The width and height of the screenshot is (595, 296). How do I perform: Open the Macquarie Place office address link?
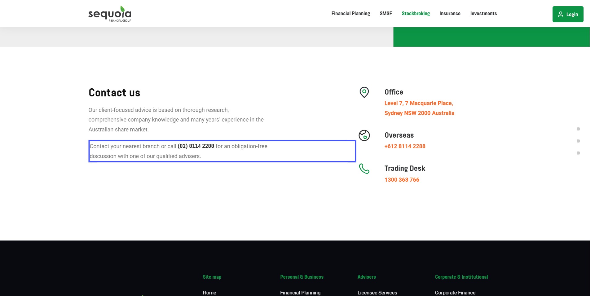pos(419,108)
